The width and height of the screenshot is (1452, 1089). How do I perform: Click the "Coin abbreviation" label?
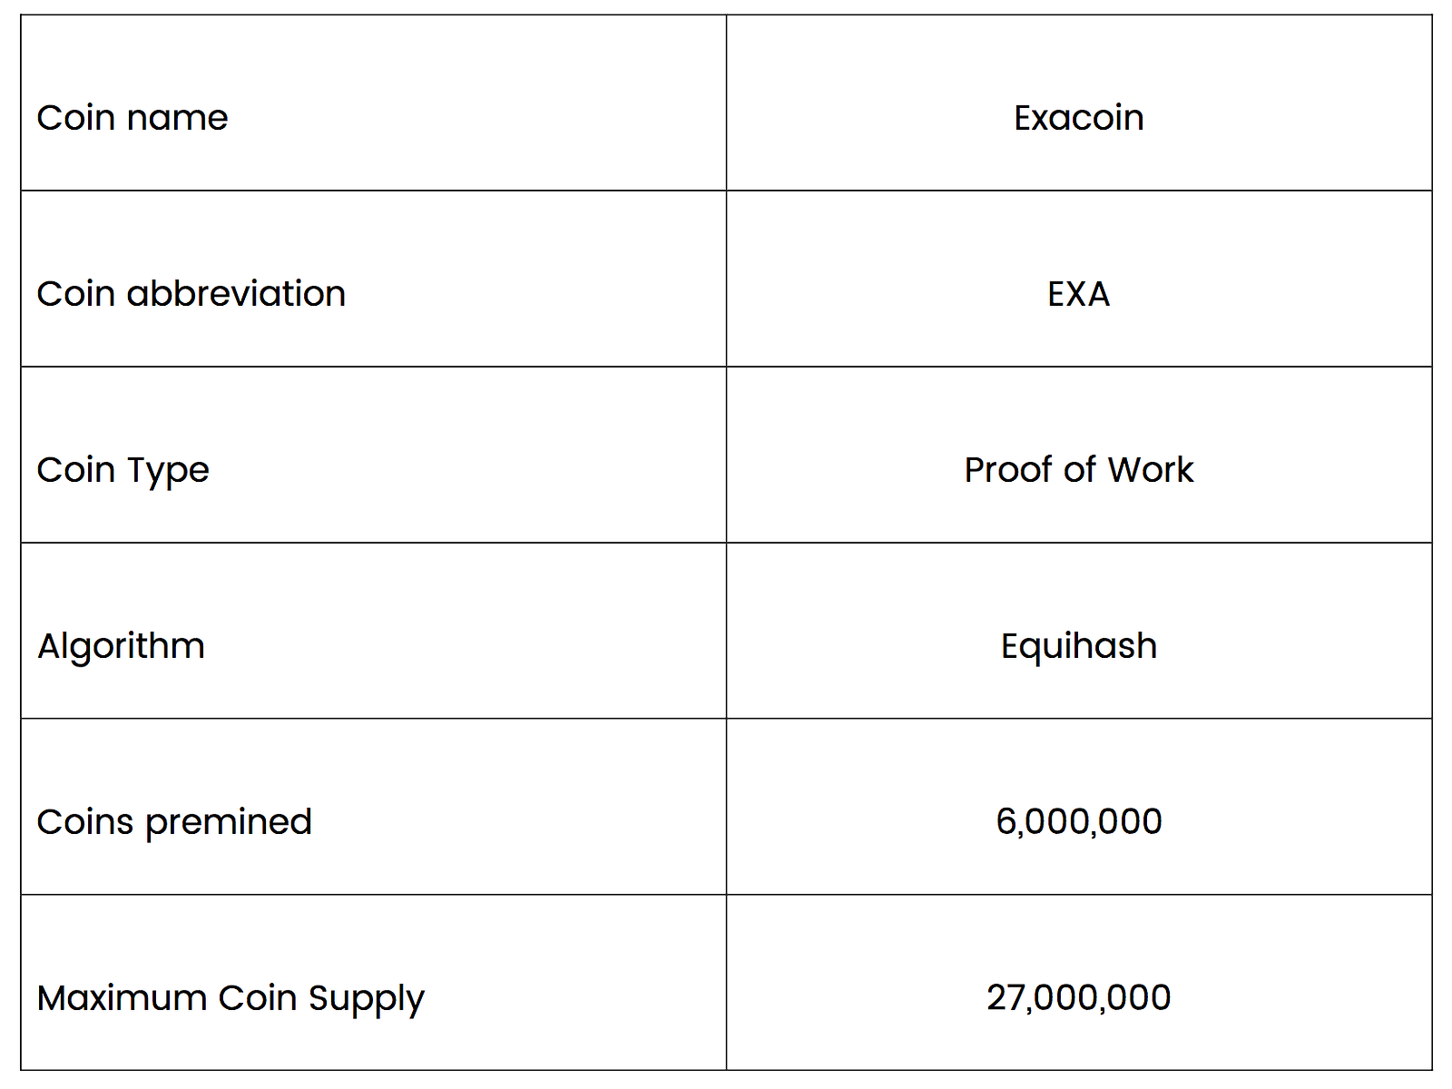click(191, 294)
